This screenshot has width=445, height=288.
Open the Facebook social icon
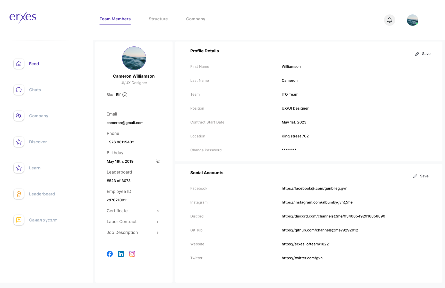(x=110, y=254)
